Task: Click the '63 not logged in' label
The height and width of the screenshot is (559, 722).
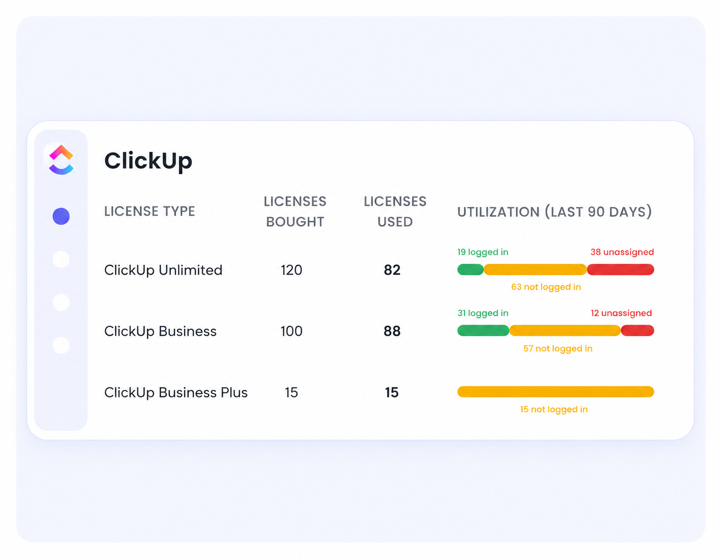Action: [546, 287]
